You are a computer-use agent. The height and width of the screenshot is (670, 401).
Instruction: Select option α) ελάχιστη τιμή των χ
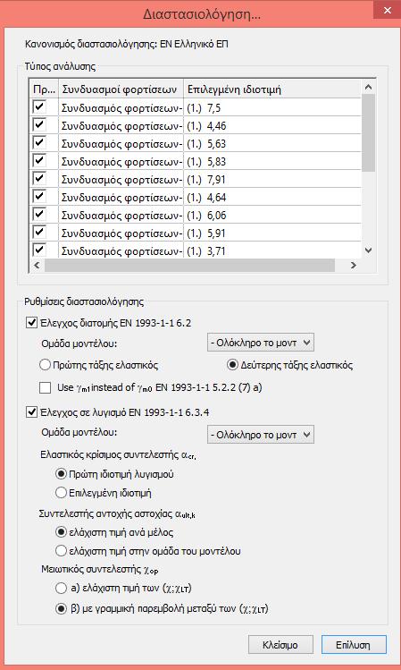[61, 589]
